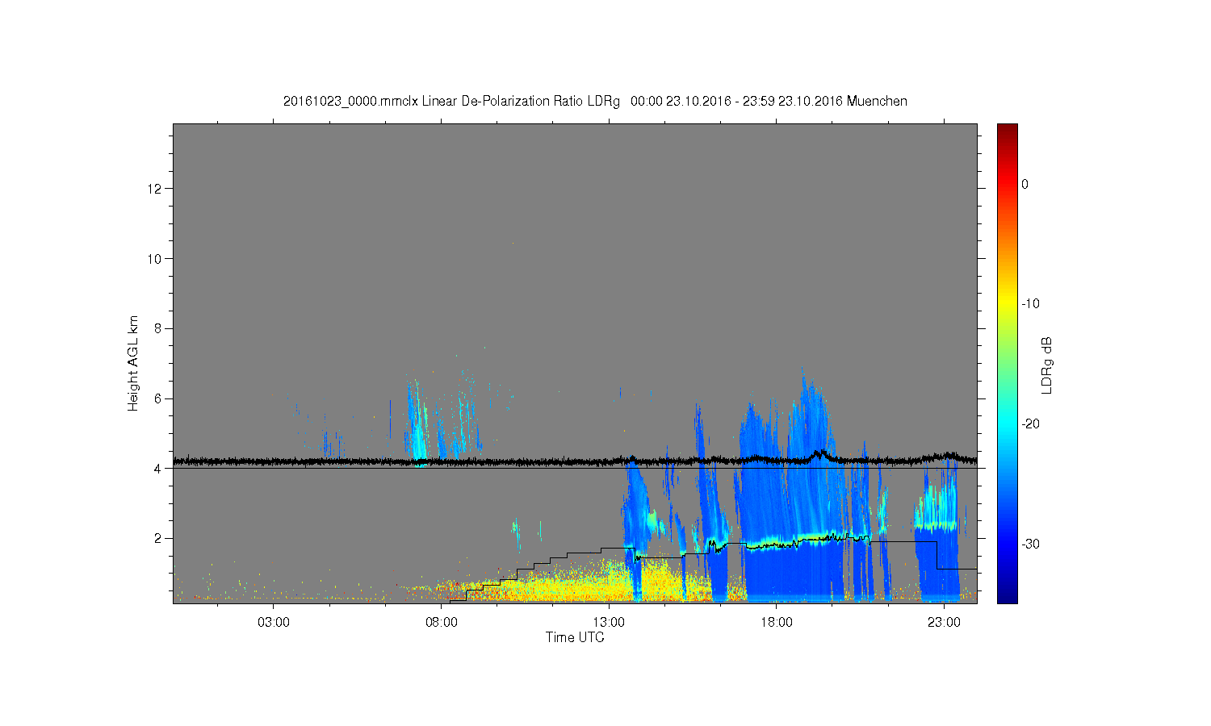Select the colorbar tick label -20
1211x726 pixels.
tap(1030, 424)
